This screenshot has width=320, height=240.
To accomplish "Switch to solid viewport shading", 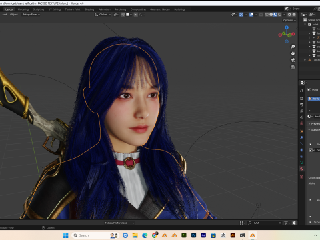I will click(271, 15).
